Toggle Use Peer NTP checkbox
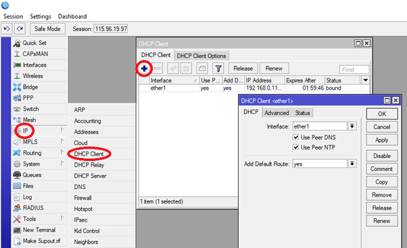 (295, 147)
